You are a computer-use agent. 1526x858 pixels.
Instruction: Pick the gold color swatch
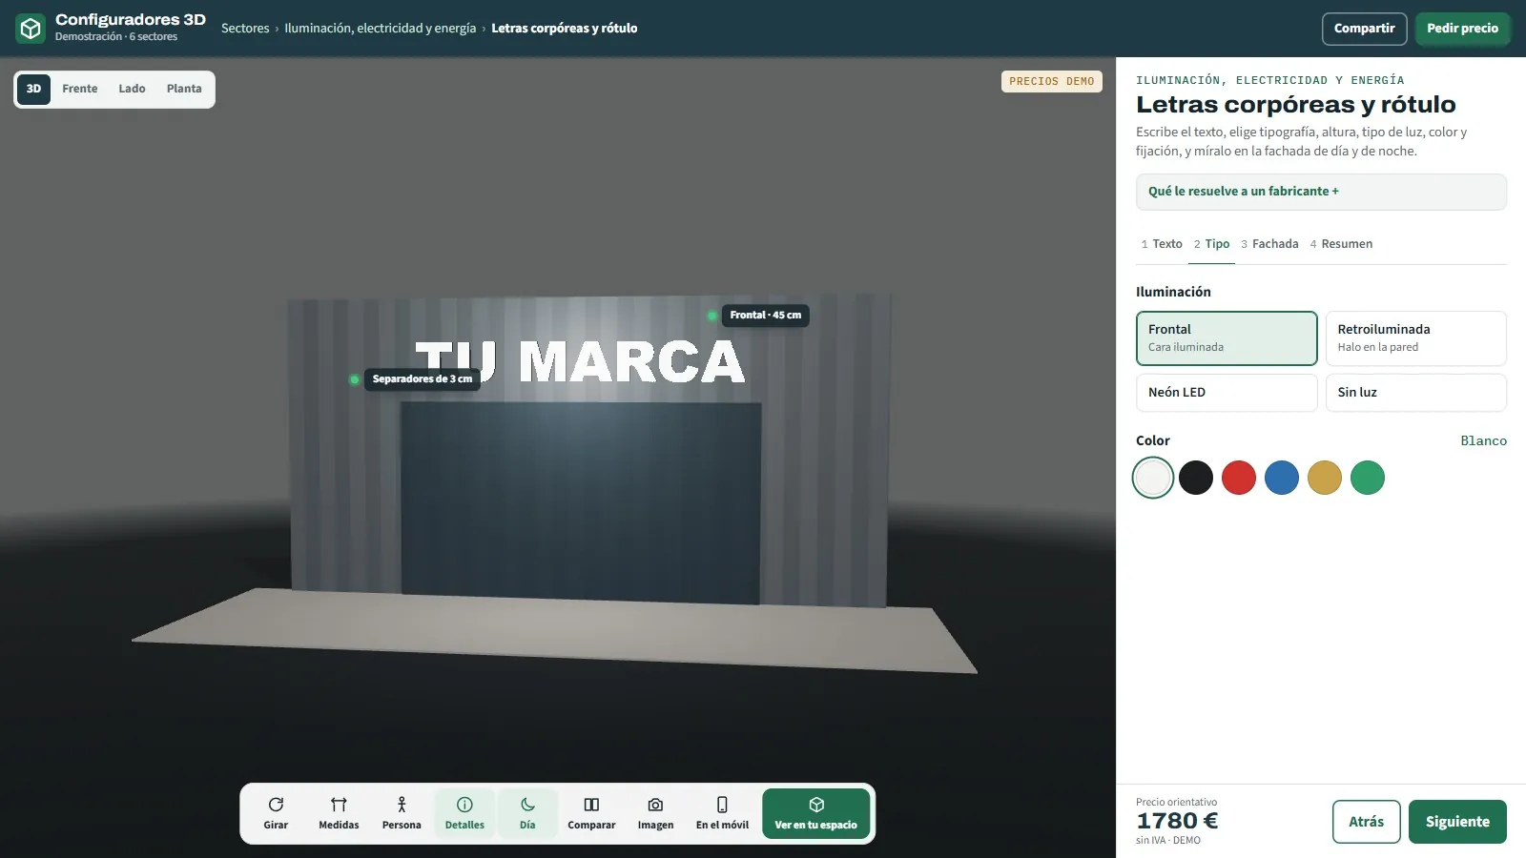click(1325, 478)
